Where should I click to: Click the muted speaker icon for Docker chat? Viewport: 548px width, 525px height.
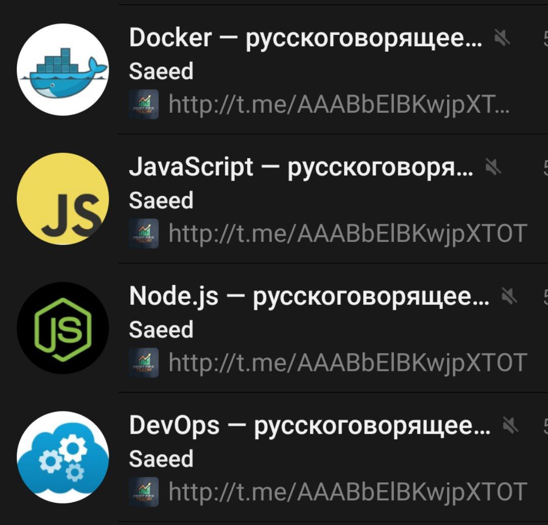[x=502, y=38]
